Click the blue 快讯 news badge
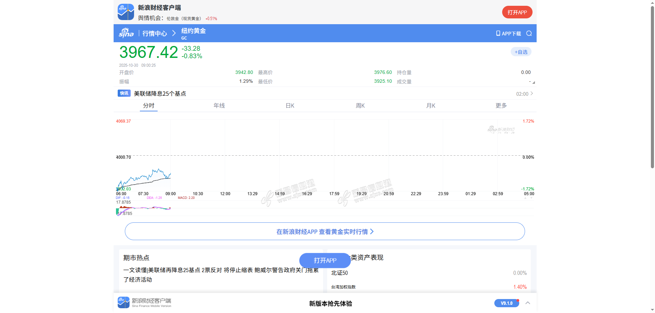The height and width of the screenshot is (313, 655). (124, 93)
